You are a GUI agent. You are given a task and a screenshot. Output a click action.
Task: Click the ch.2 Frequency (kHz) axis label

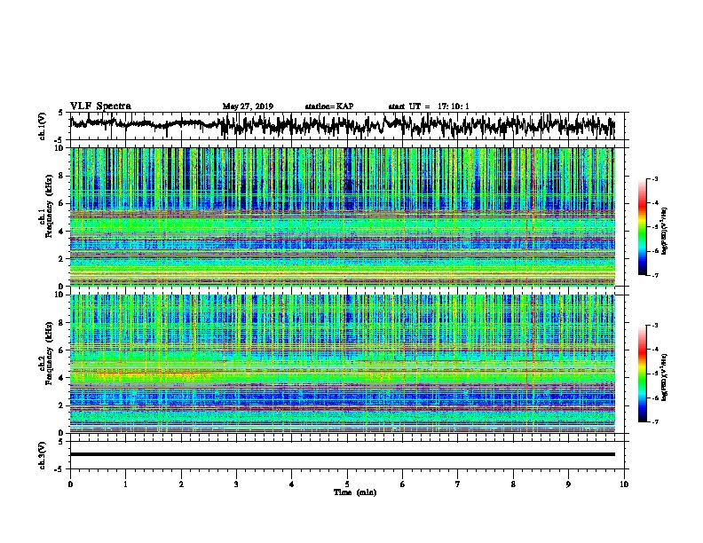pyautogui.click(x=45, y=353)
